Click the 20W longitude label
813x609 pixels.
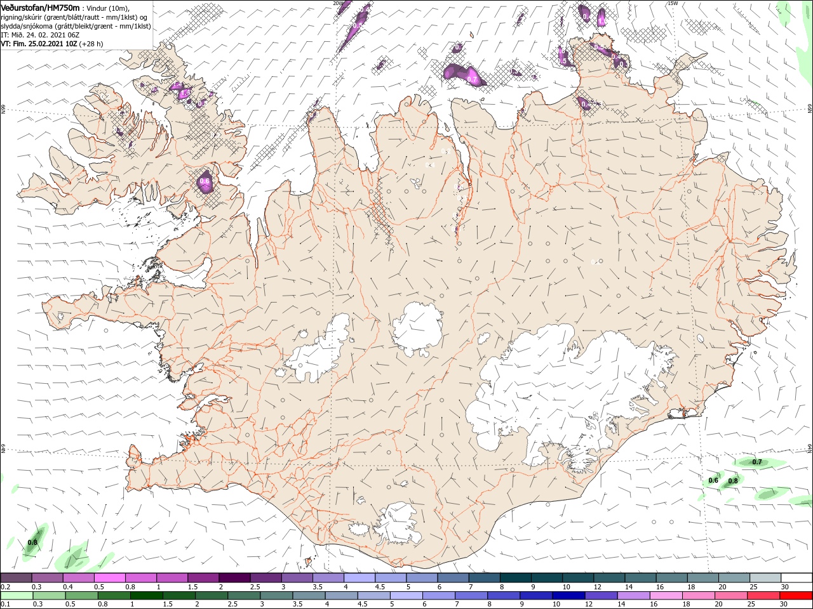click(337, 3)
